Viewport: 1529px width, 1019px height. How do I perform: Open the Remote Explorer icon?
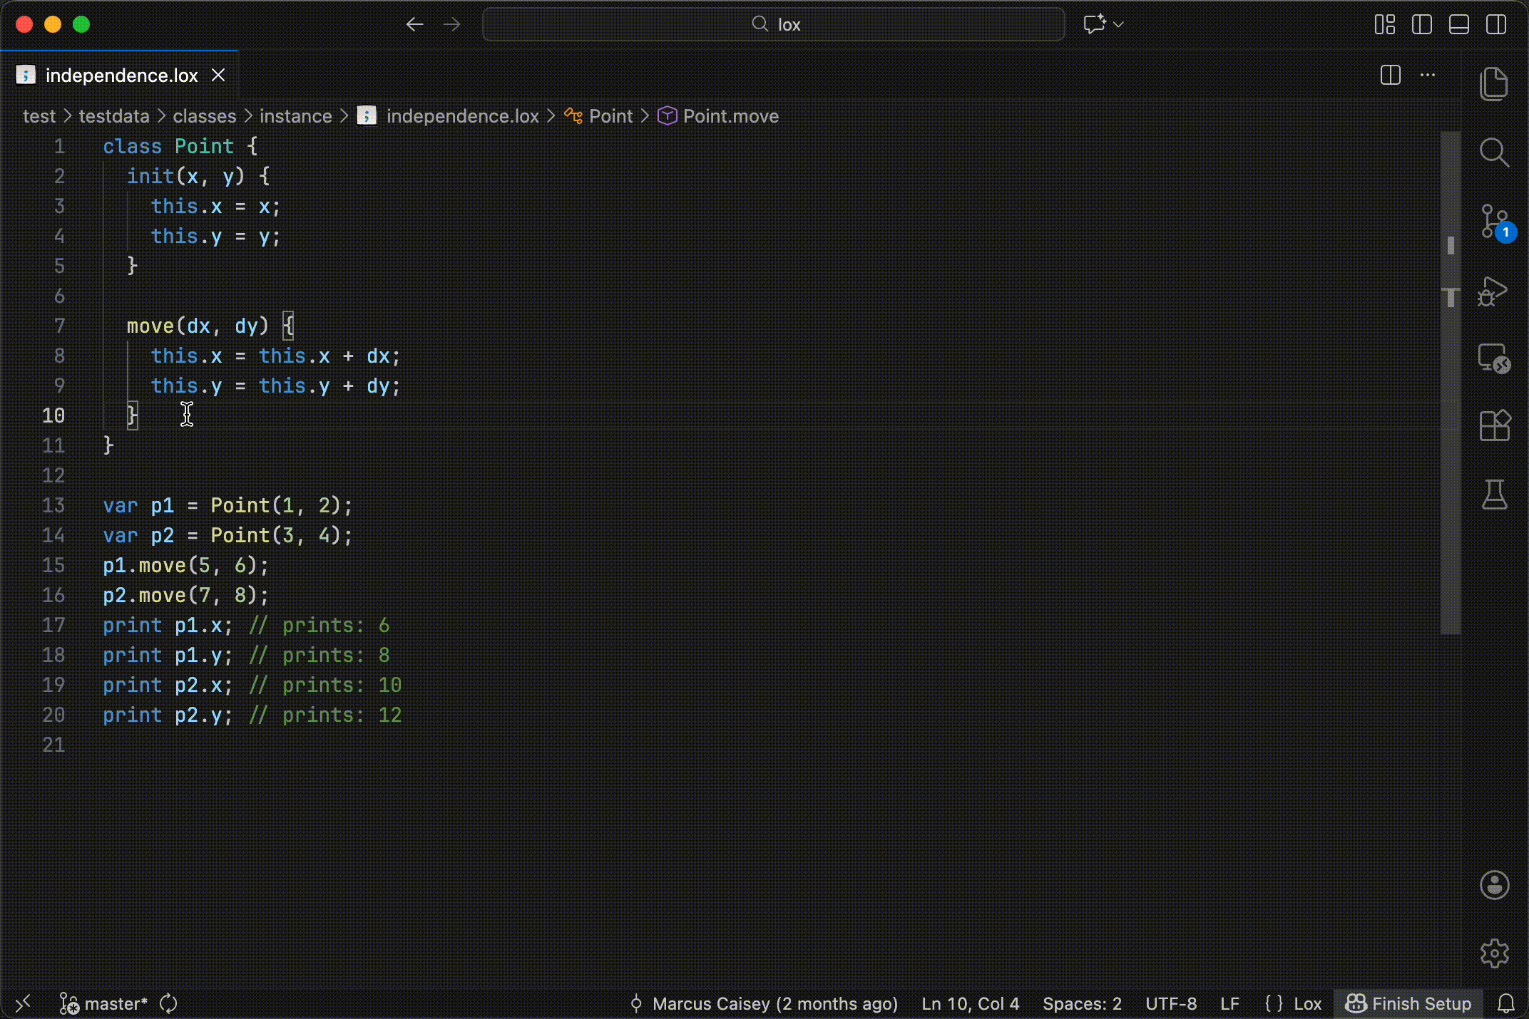click(x=1494, y=358)
